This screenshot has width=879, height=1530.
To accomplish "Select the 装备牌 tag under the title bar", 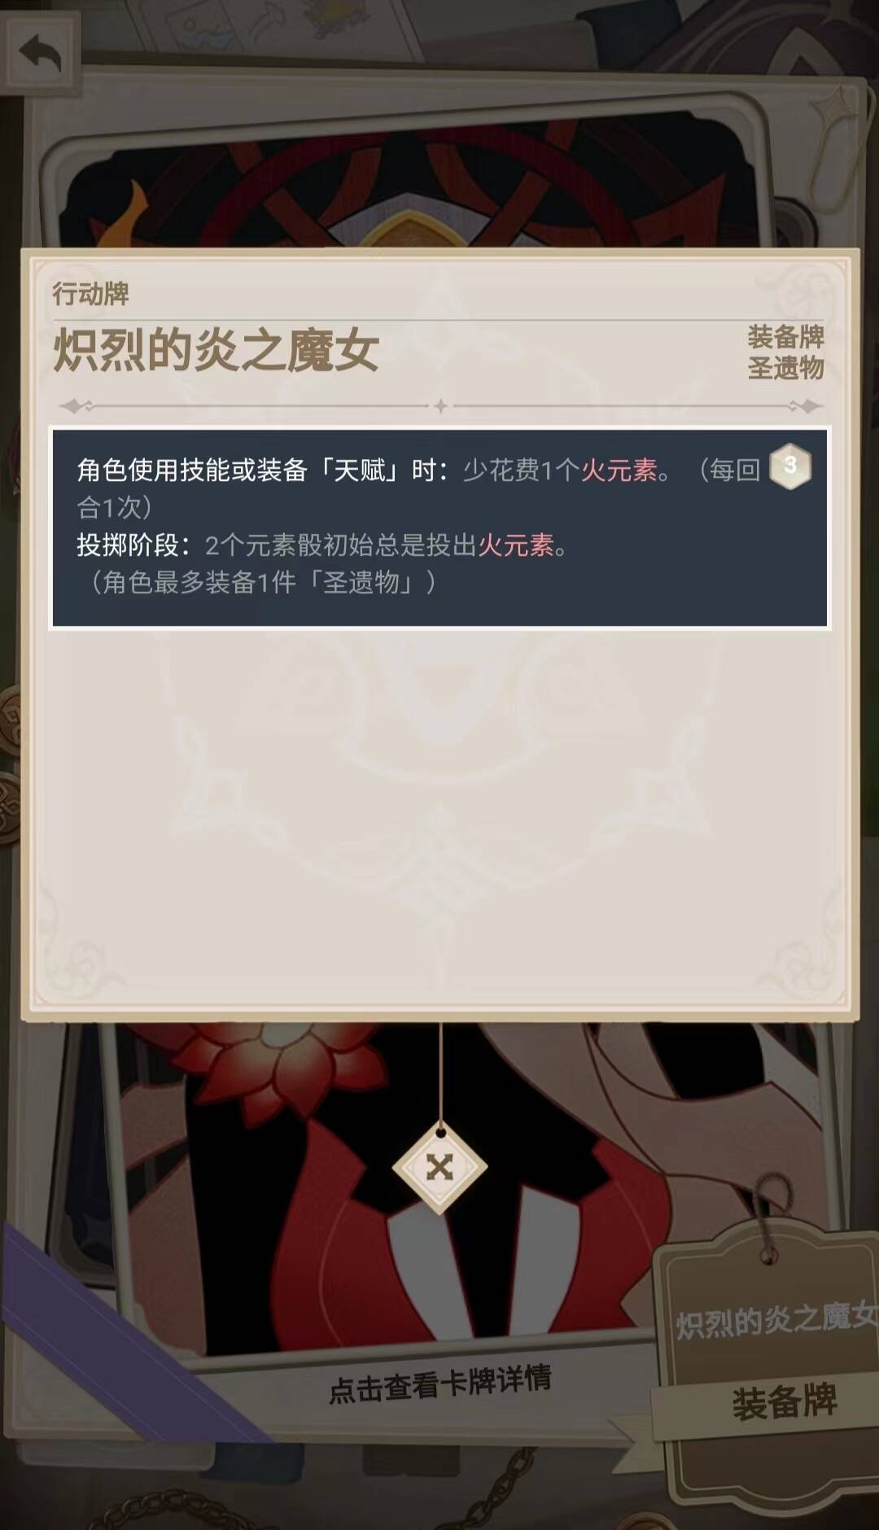I will [785, 336].
